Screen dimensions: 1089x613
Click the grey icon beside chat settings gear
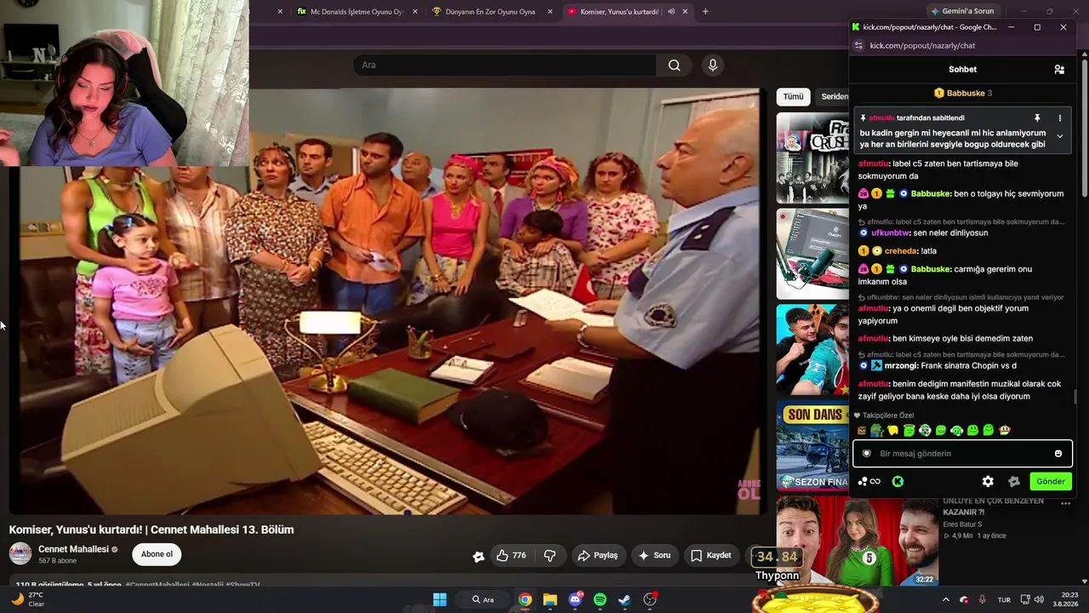click(x=1014, y=482)
